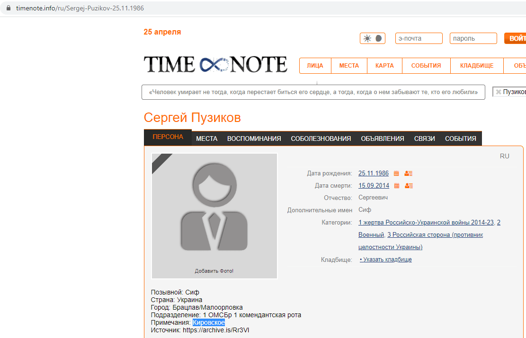Toggle the light/dark theme switch

pos(373,39)
